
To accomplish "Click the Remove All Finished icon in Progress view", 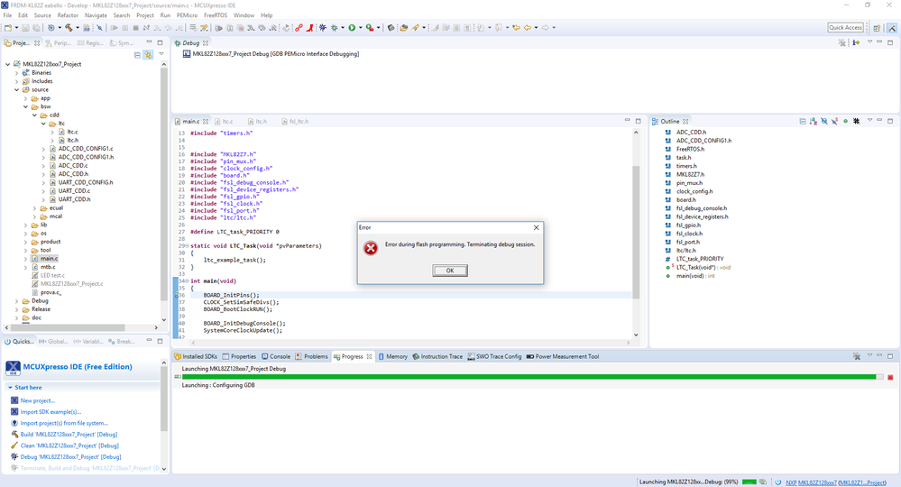I will point(857,356).
